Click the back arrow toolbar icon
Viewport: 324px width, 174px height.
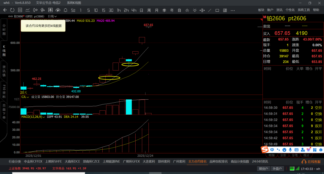point(5,10)
